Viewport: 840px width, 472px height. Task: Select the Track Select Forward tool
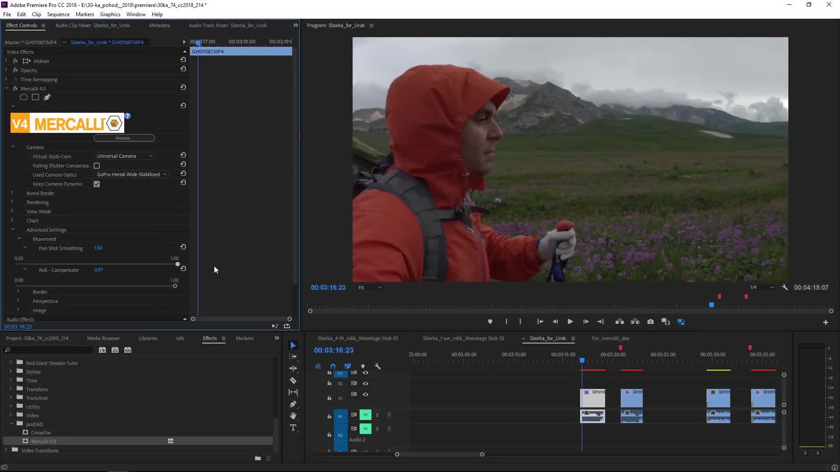[x=293, y=357]
